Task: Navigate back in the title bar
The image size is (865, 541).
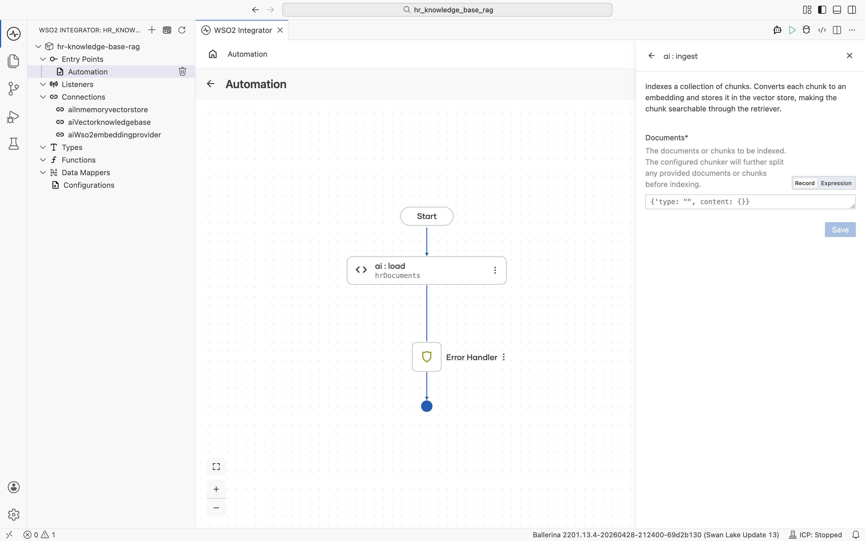Action: coord(255,10)
